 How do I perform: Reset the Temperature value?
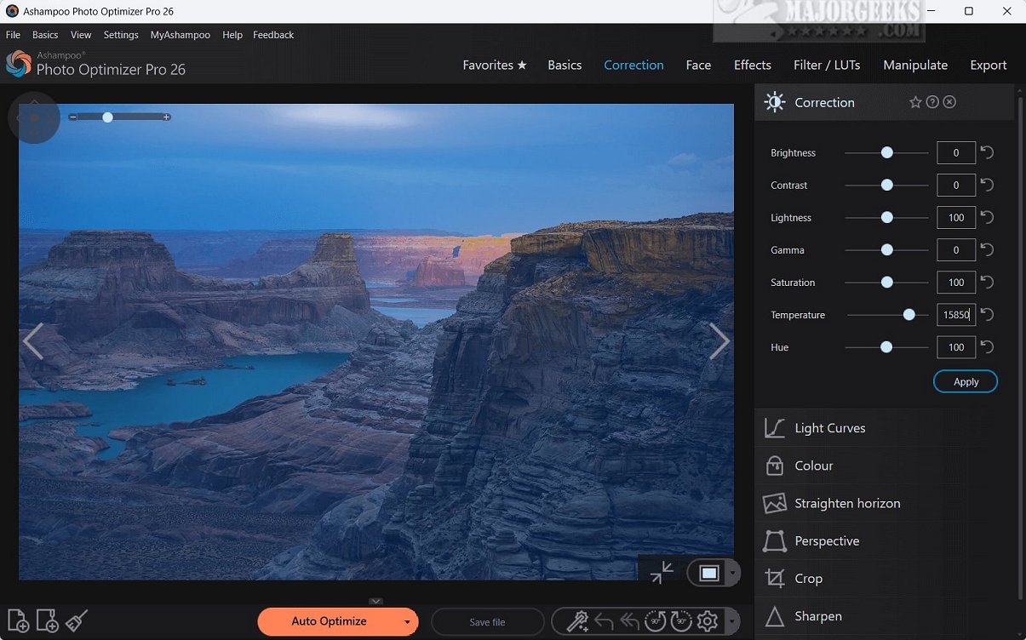(987, 315)
